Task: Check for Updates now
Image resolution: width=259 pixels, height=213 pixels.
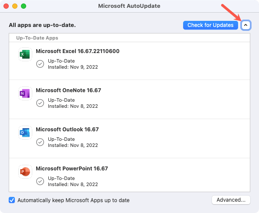Action: [x=211, y=25]
